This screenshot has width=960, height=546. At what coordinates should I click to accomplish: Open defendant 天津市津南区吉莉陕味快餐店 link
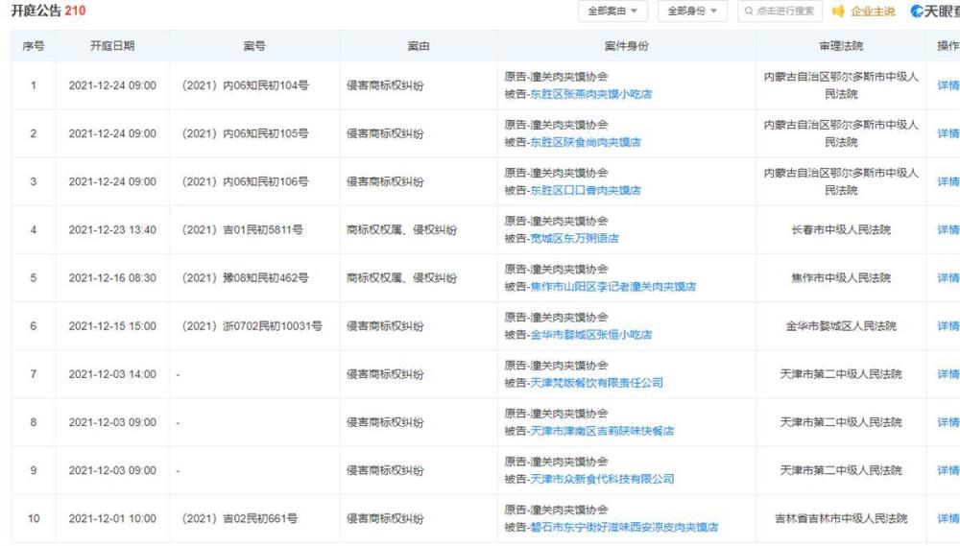[602, 431]
